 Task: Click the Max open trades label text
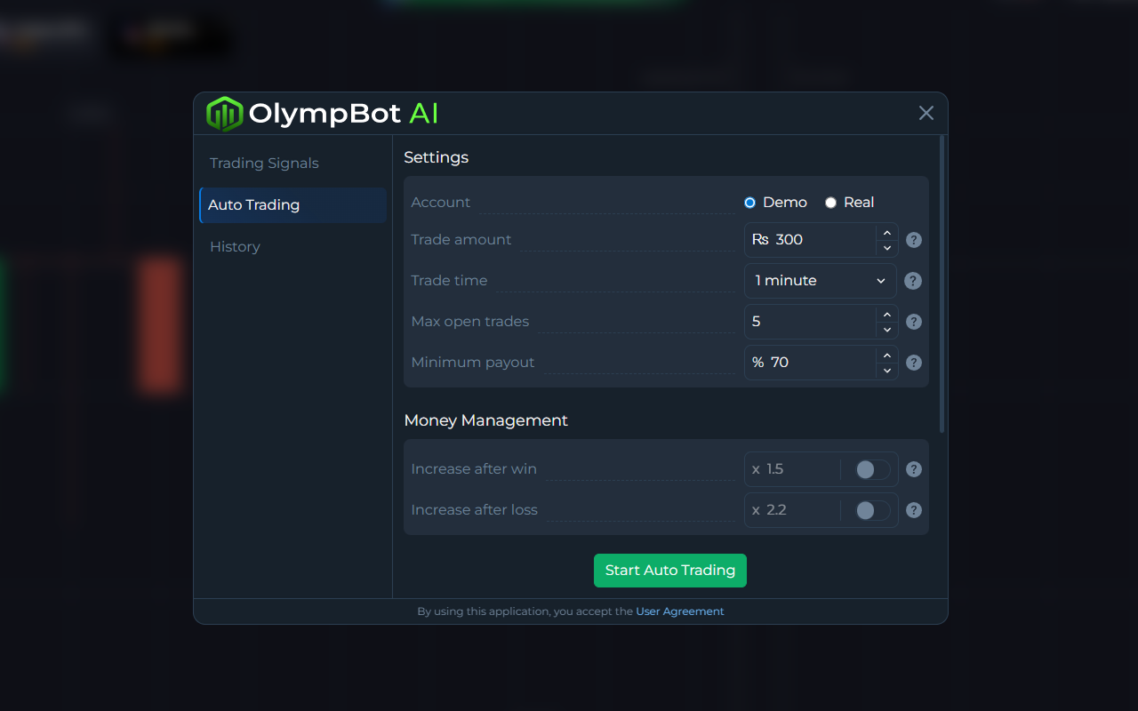pos(470,322)
